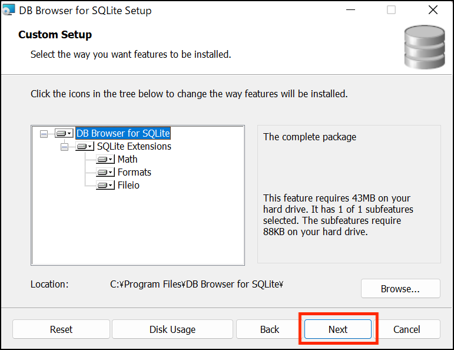Click the Reset button
The width and height of the screenshot is (454, 350).
tap(61, 329)
